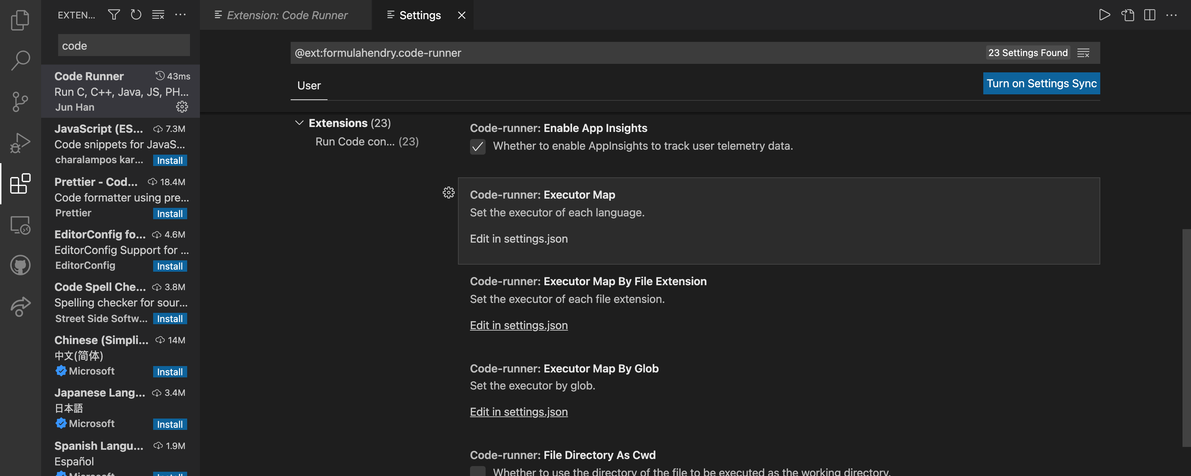Uncheck Enable App Insights checkbox

coord(477,146)
